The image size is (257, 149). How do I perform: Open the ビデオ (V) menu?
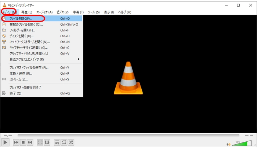coord(63,12)
